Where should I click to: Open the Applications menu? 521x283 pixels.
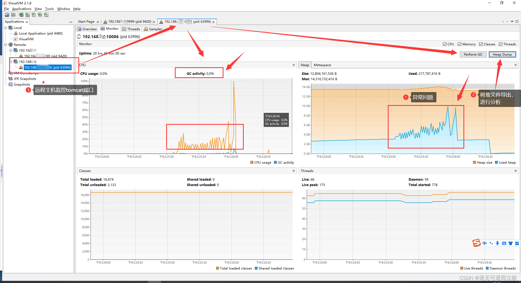tap(22, 9)
